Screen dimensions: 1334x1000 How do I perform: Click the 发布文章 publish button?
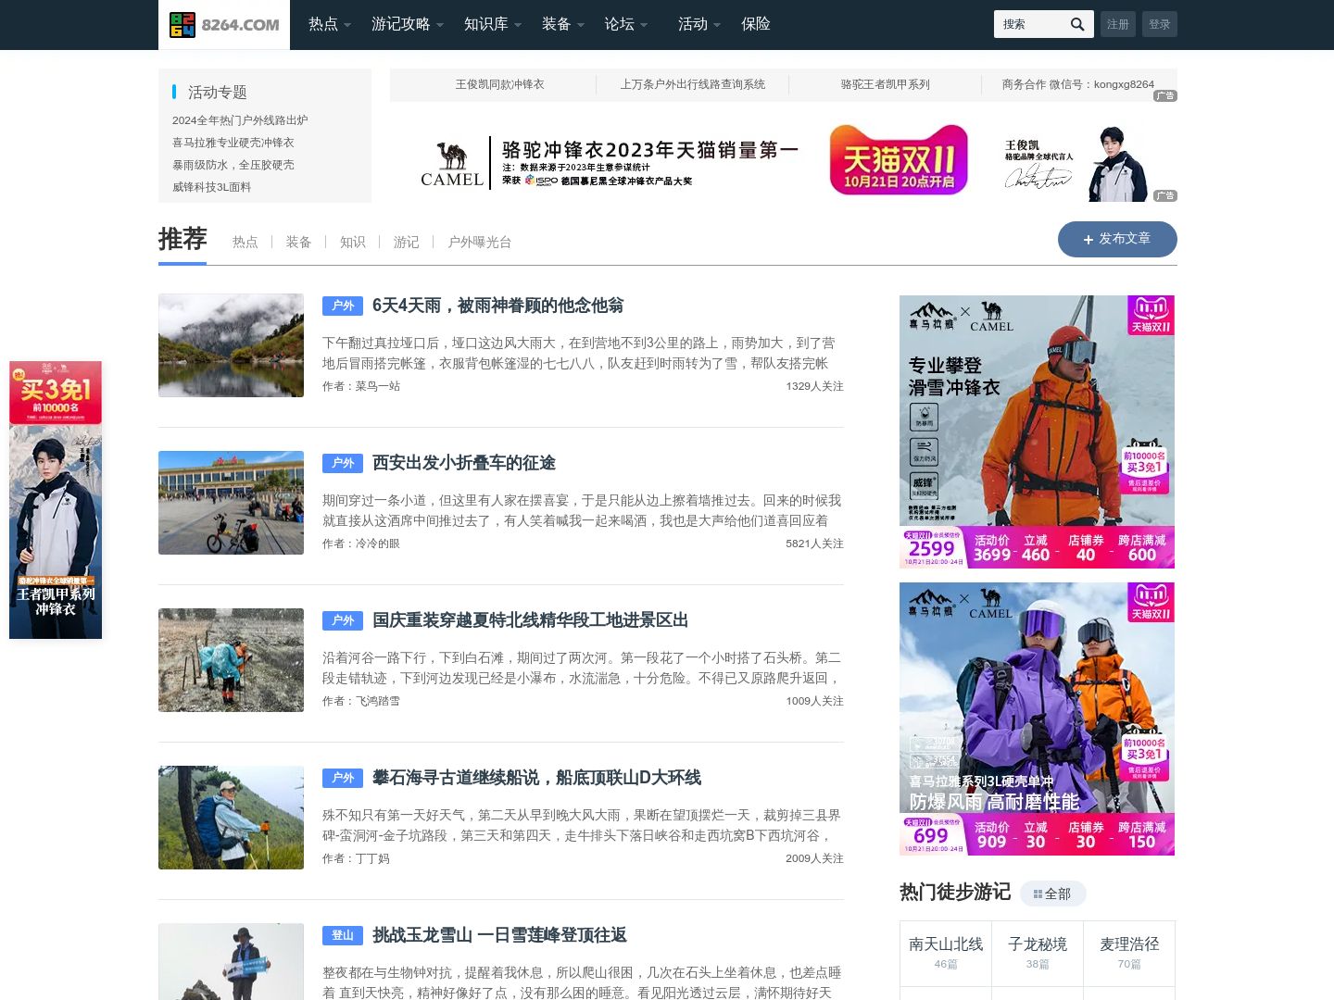click(x=1117, y=239)
